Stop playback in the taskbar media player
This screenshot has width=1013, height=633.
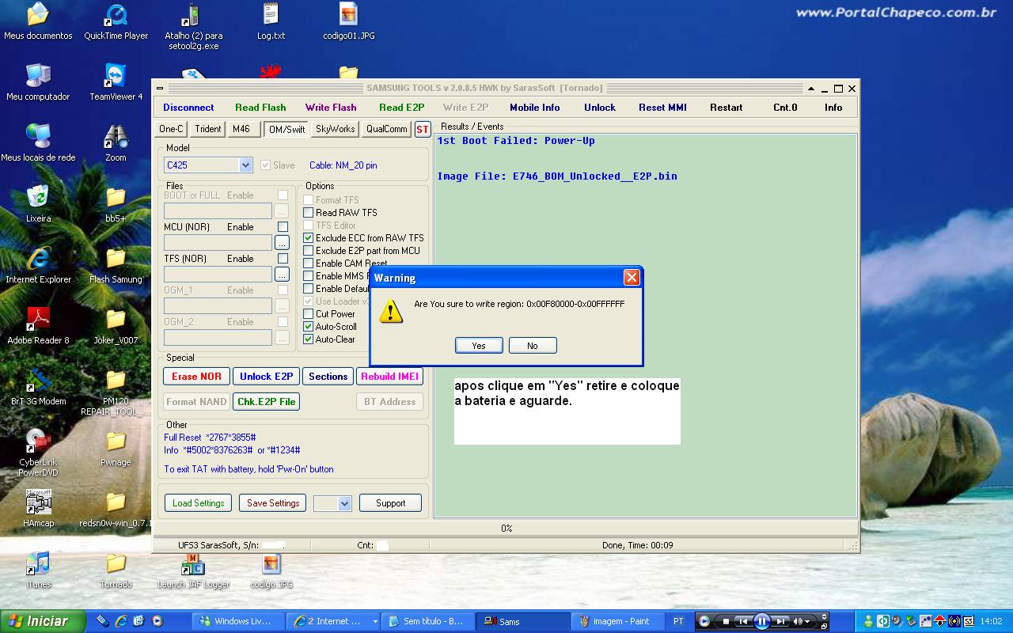tap(726, 622)
